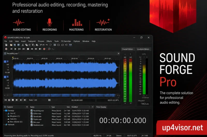Click the 48,000 Hz status bar entry
This screenshot has height=137, width=207.
tap(98, 135)
